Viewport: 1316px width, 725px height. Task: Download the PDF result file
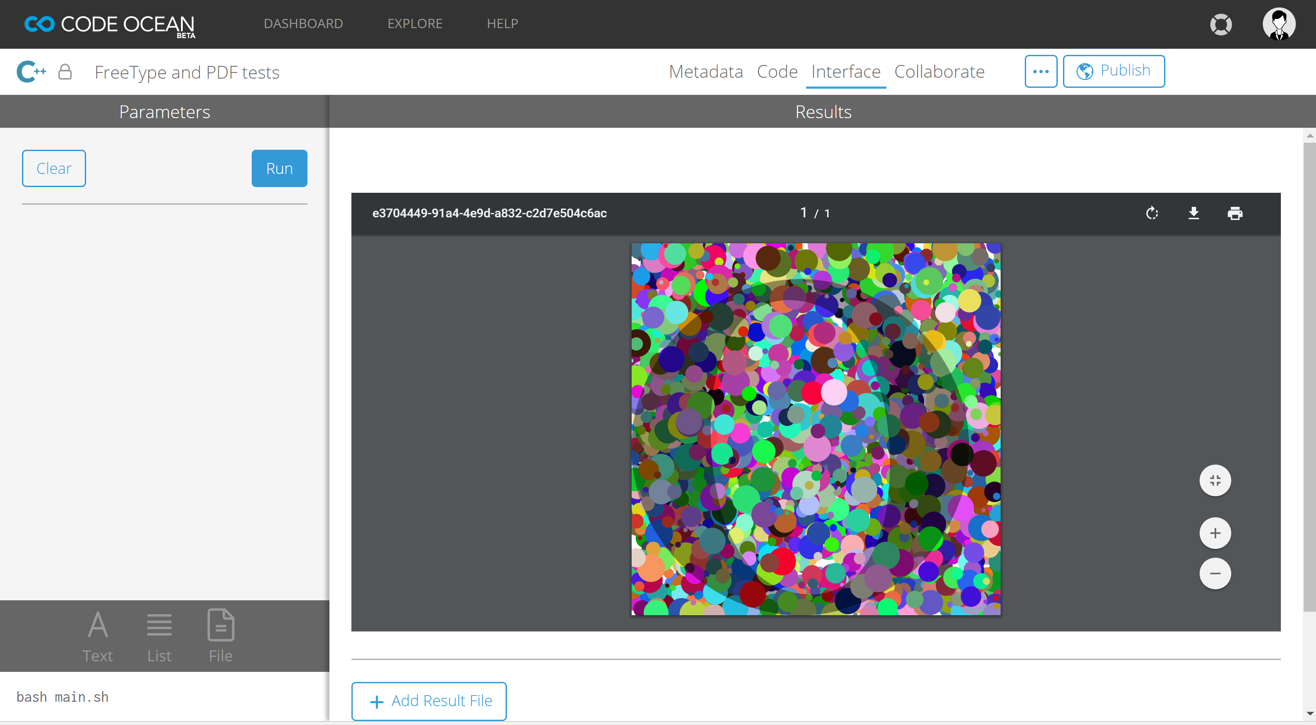click(x=1193, y=213)
